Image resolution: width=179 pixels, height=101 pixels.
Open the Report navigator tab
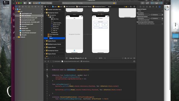42,7
